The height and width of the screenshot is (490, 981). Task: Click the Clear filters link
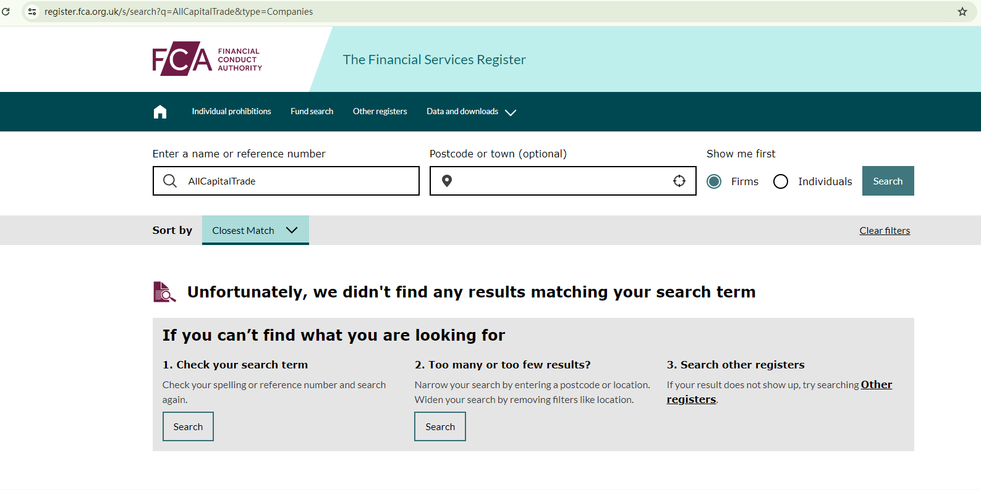click(884, 231)
